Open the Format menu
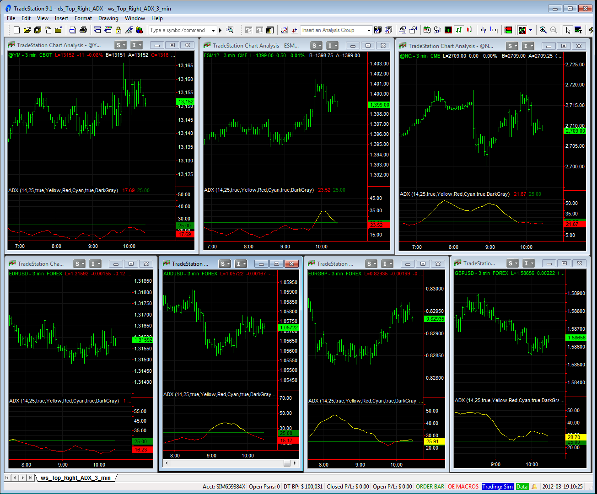 pos(83,18)
